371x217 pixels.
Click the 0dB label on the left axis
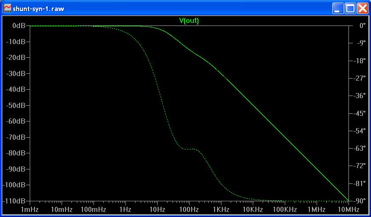click(x=19, y=25)
